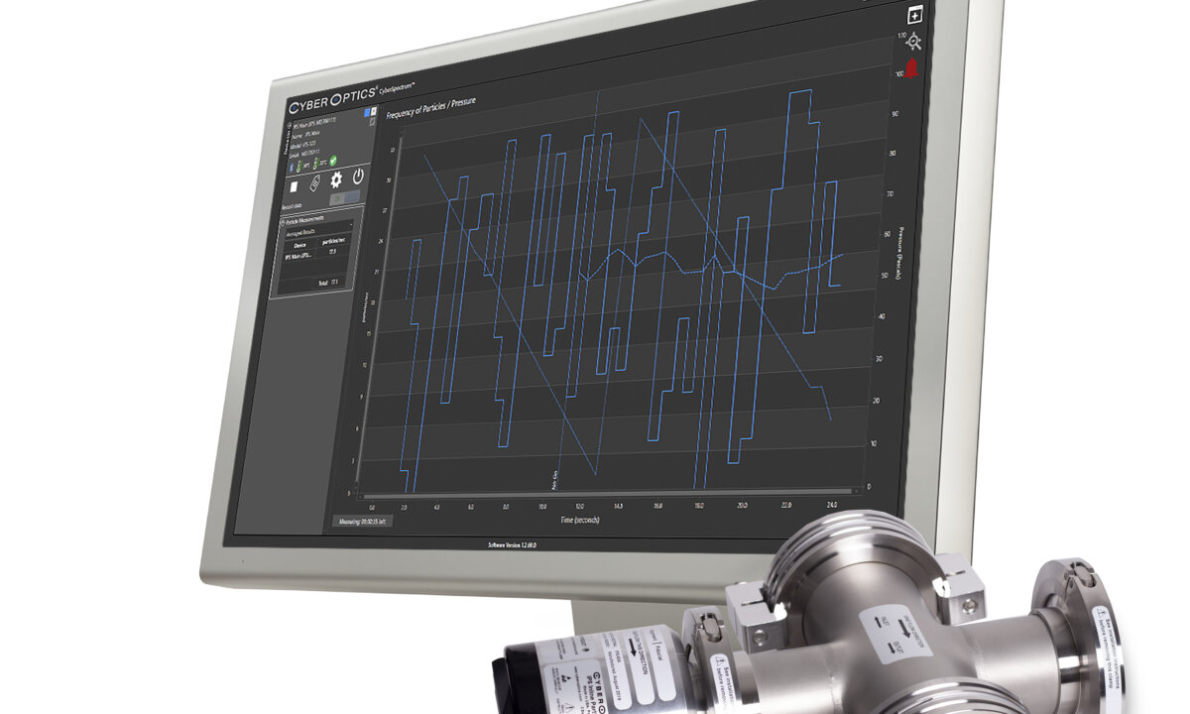The width and height of the screenshot is (1190, 714).
Task: Click the green checkmark status icon
Action: 334,160
